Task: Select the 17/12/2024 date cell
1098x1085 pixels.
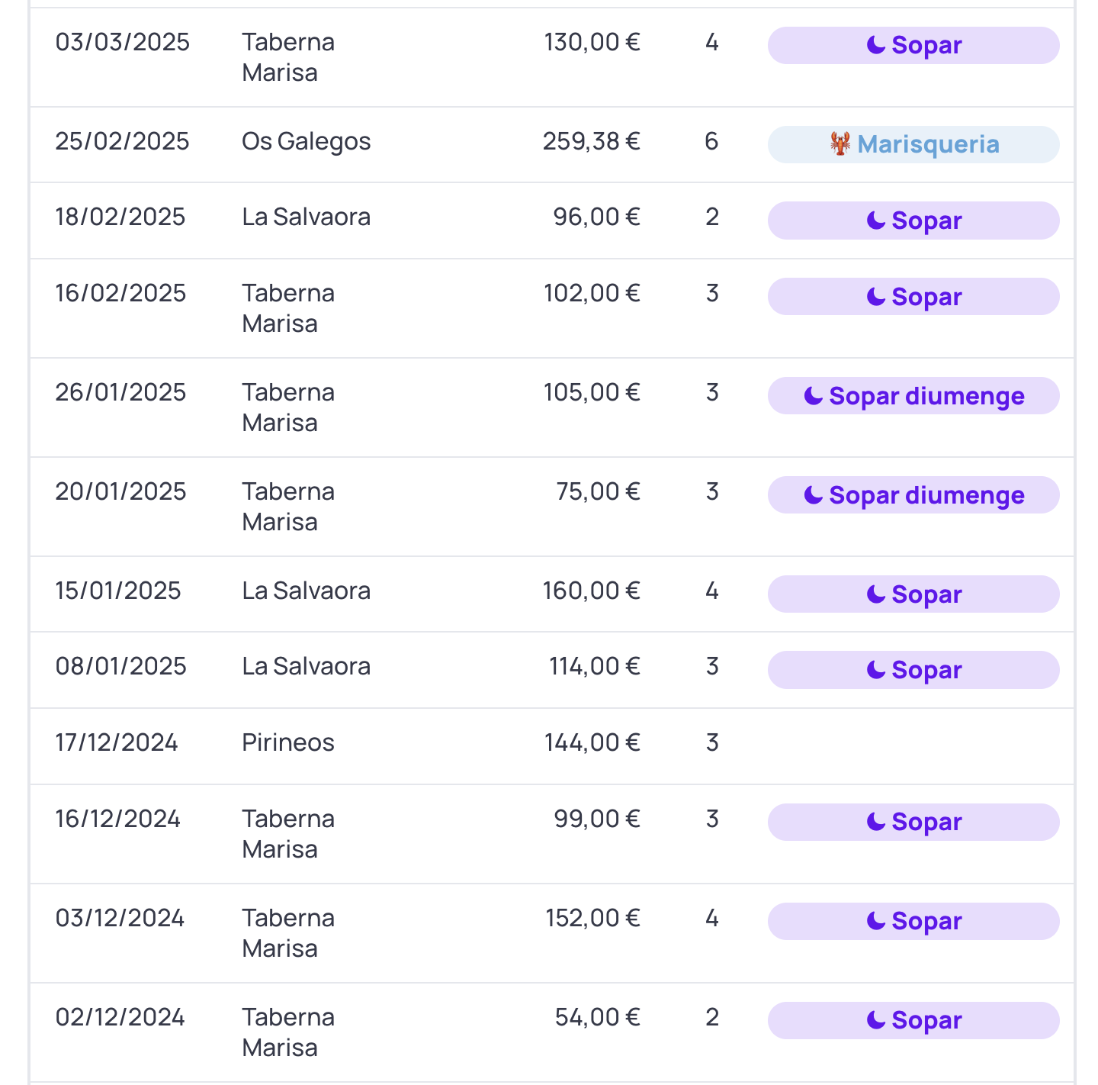Action: [x=117, y=742]
